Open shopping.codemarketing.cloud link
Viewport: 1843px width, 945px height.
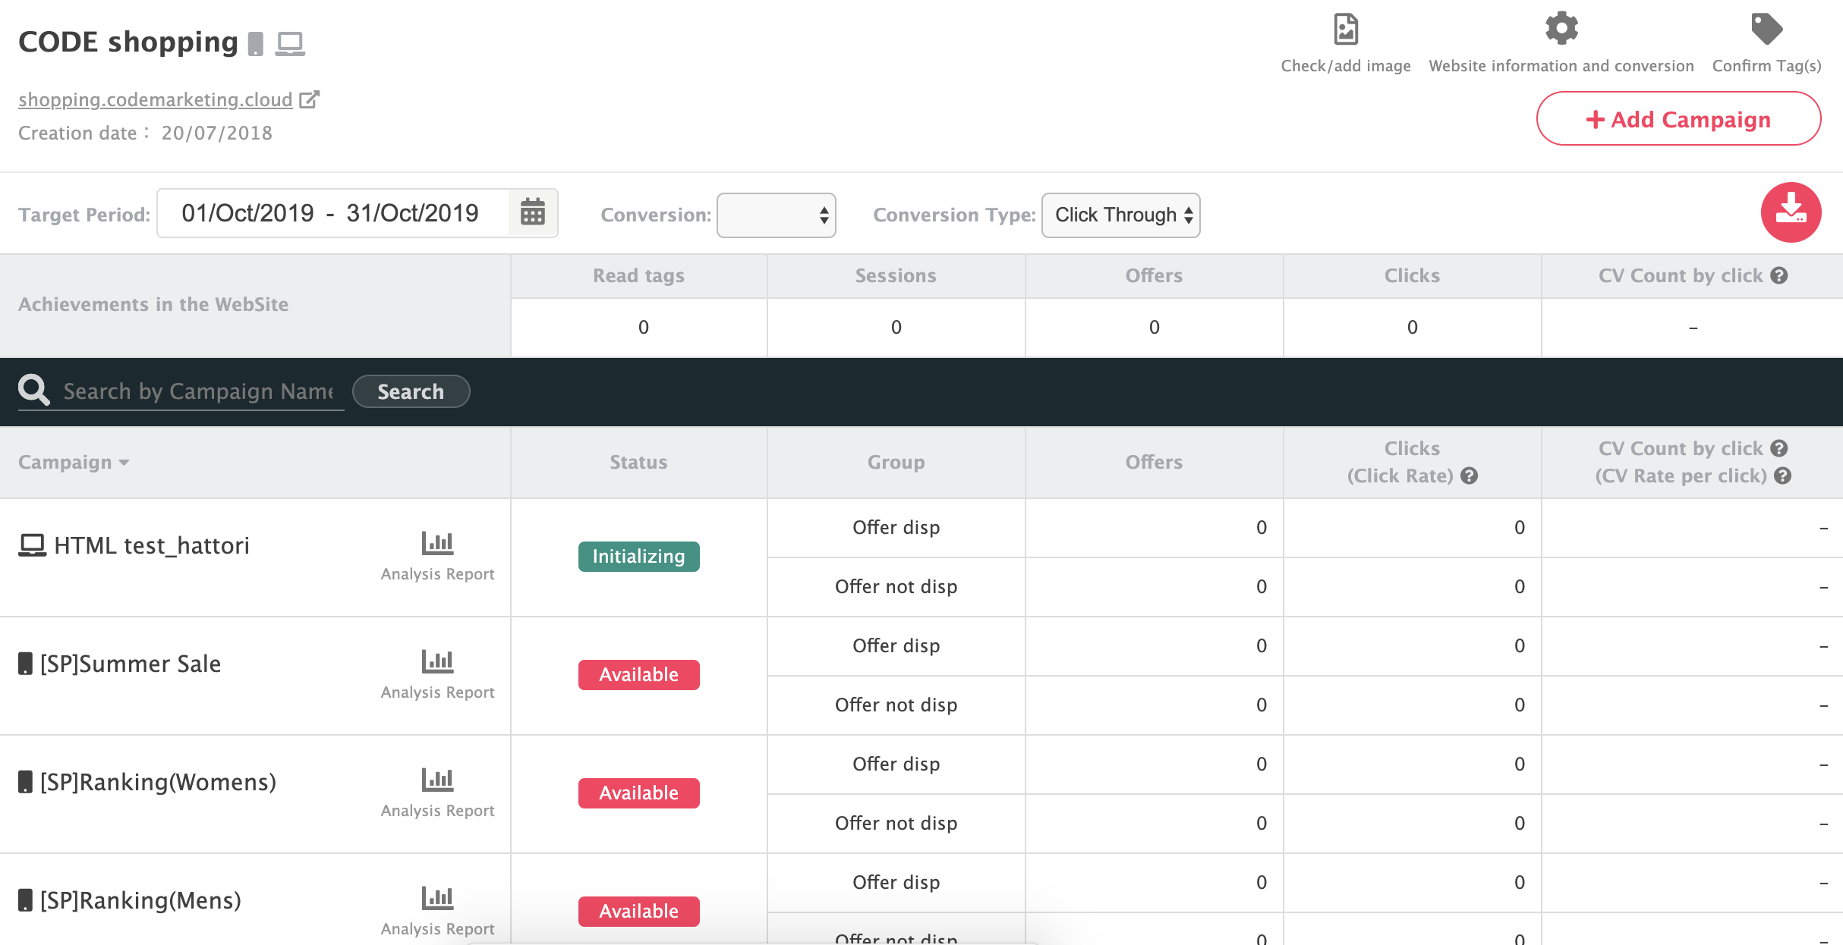point(156,99)
